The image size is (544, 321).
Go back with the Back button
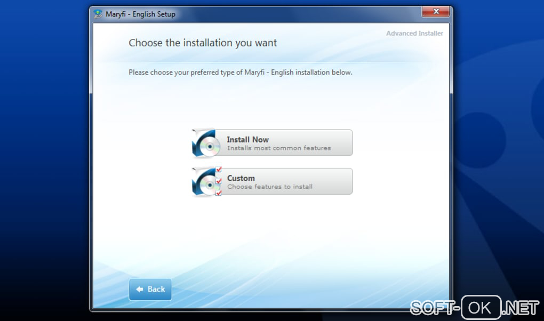click(150, 289)
